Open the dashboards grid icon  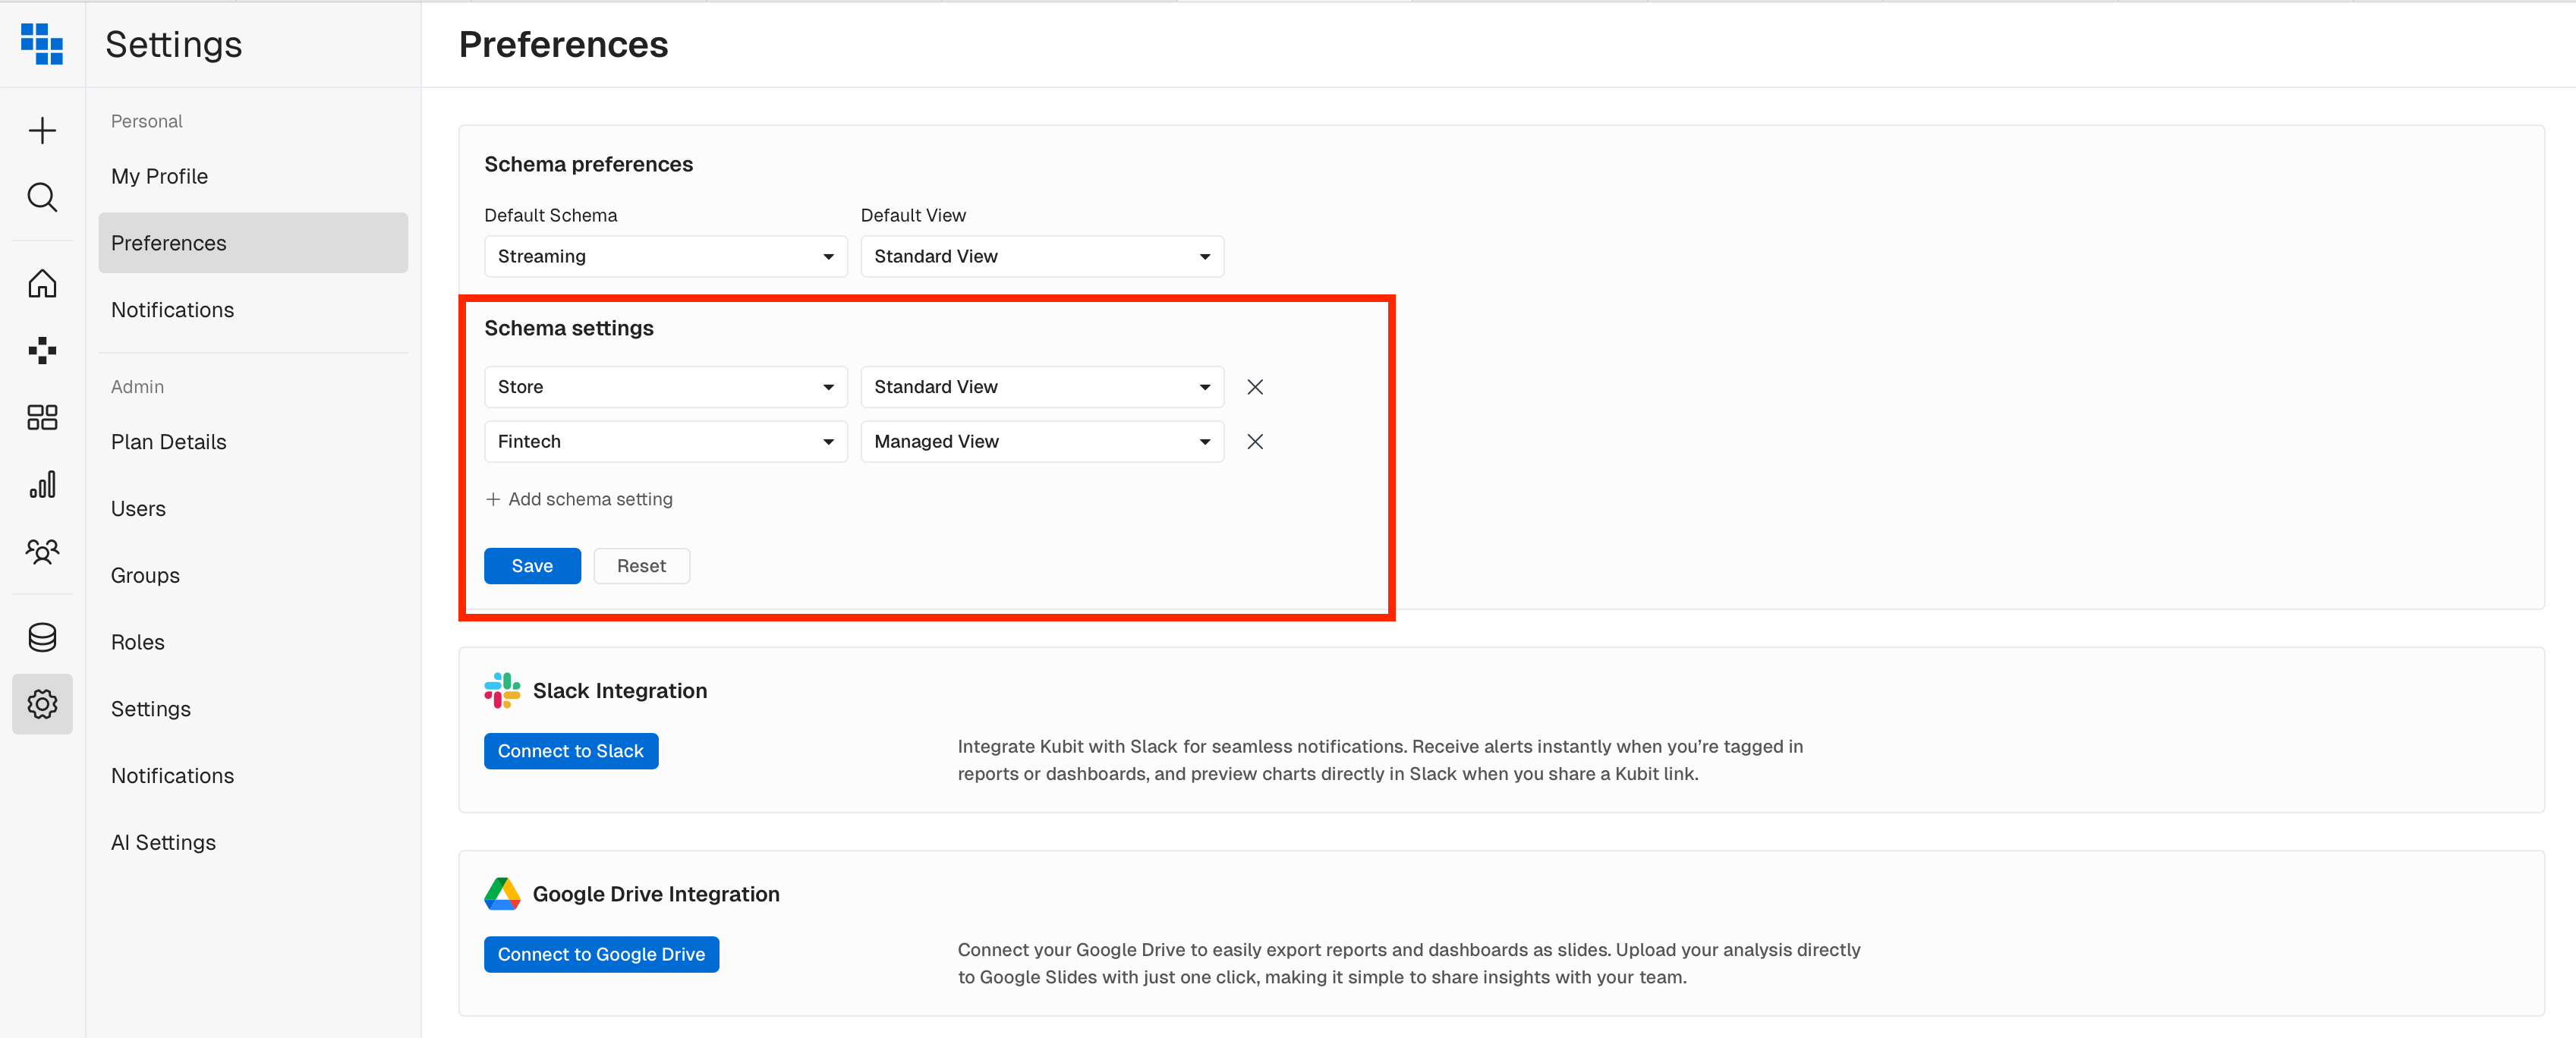click(42, 417)
